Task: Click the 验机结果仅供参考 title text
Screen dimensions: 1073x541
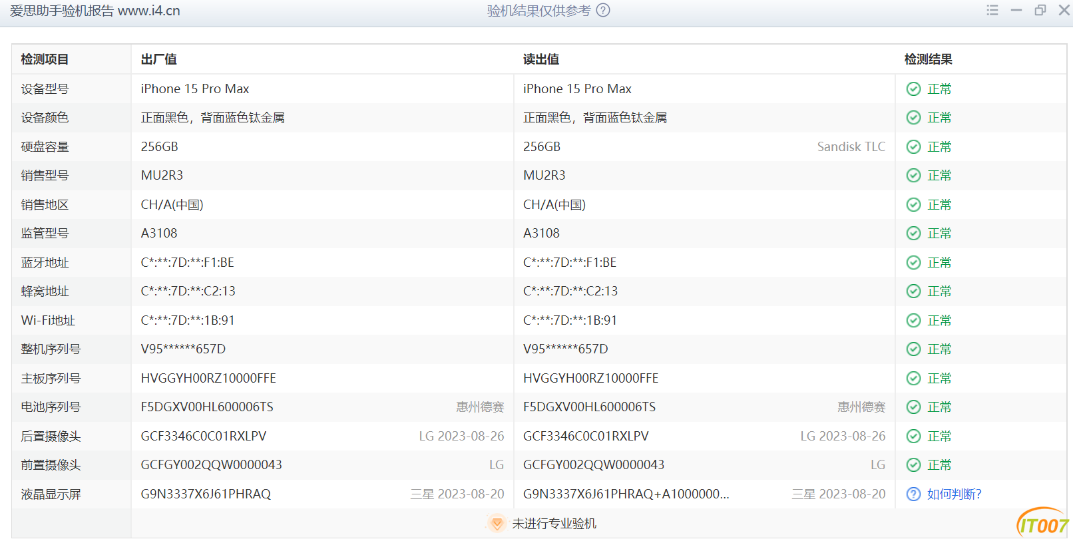Action: click(x=538, y=11)
